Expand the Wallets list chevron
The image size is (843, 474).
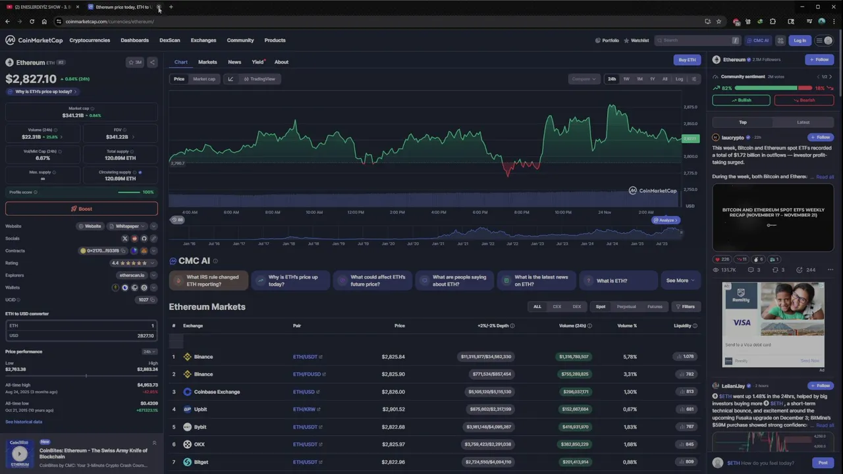153,288
